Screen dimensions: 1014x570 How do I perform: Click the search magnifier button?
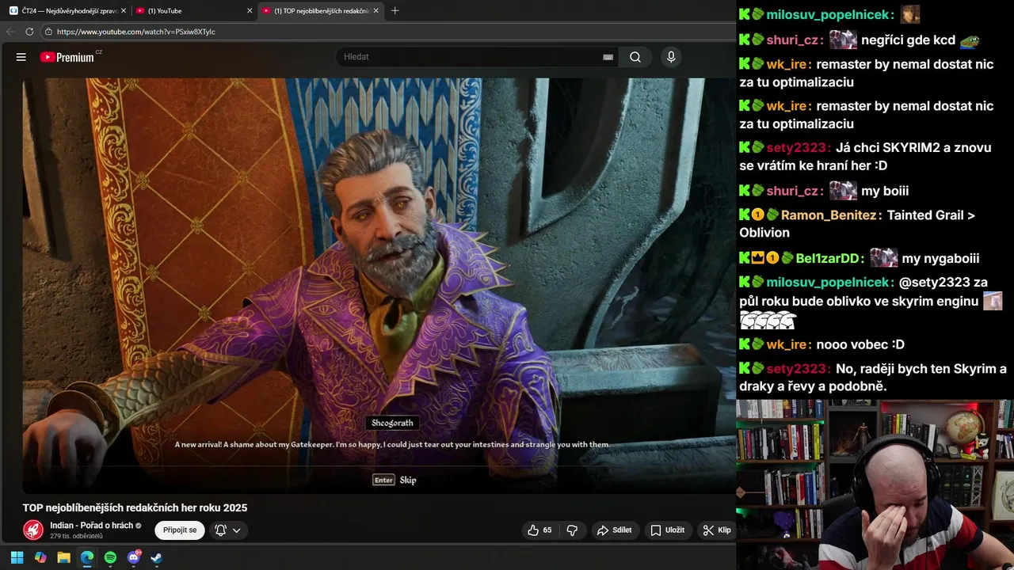[x=635, y=57]
